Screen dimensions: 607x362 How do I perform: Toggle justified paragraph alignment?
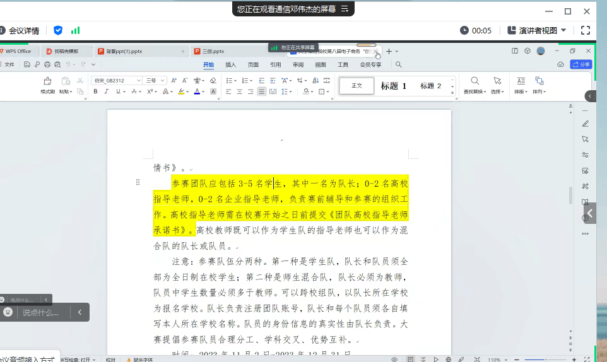(x=261, y=91)
